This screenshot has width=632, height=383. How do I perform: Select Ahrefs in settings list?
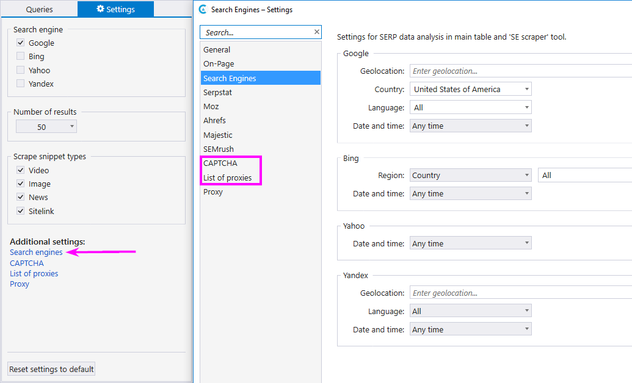261,120
